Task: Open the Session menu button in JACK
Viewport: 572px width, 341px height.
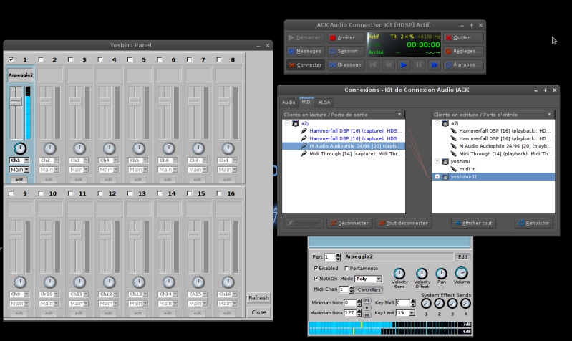Action: tap(346, 51)
